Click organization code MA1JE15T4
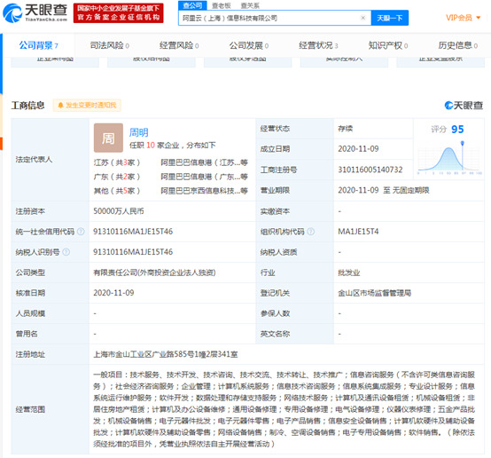This screenshot has height=458, width=491. tap(358, 232)
